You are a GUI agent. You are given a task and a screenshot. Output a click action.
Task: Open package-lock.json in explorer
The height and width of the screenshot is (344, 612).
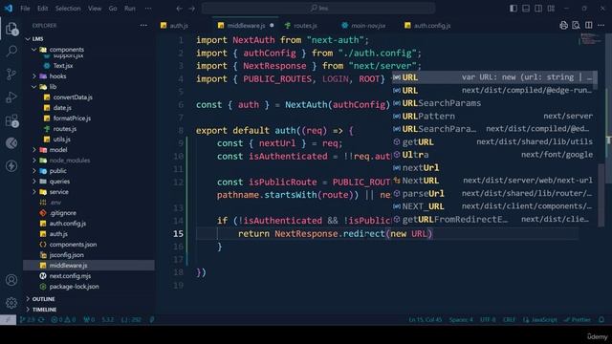coord(74,287)
